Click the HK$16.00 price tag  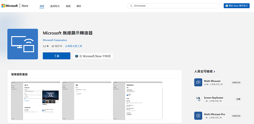[236, 83]
